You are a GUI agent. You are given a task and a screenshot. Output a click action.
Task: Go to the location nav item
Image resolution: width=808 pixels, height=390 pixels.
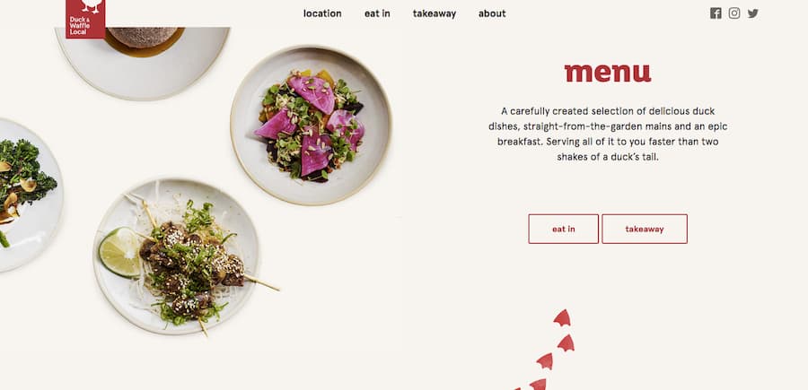[322, 13]
